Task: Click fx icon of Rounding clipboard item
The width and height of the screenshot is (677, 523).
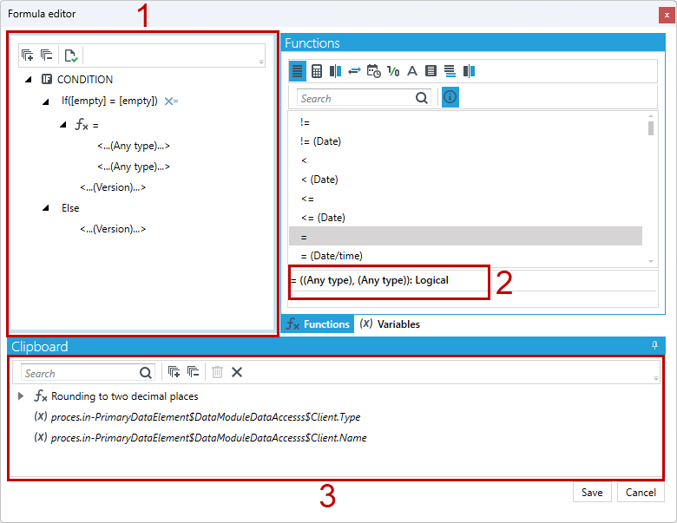Action: coord(41,396)
